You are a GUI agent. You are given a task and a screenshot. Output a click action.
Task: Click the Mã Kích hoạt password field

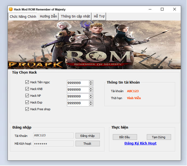(53, 143)
